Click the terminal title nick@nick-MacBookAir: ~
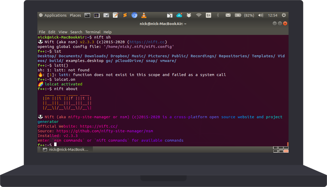The image size is (327, 187). 163,23
